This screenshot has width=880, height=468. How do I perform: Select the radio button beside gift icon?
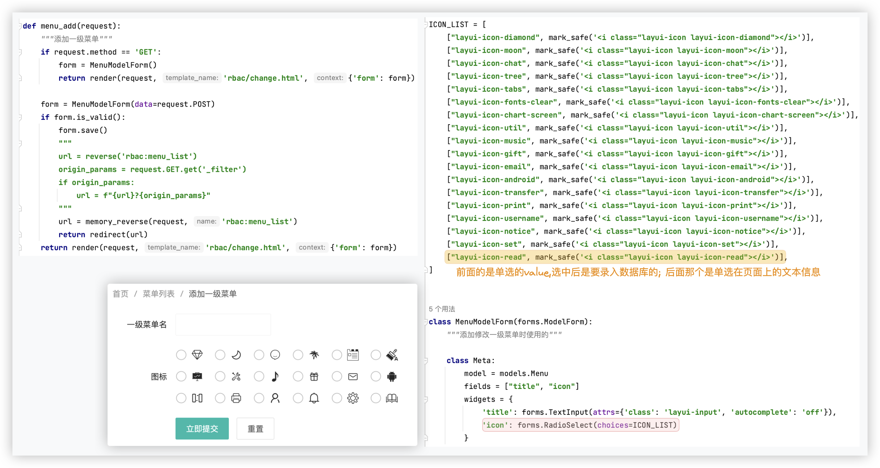(298, 377)
